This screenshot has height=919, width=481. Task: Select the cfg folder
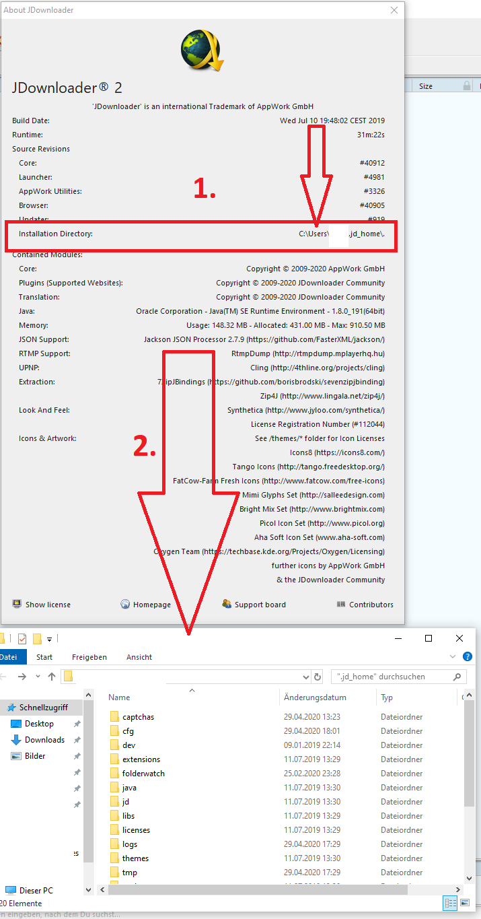tap(128, 731)
